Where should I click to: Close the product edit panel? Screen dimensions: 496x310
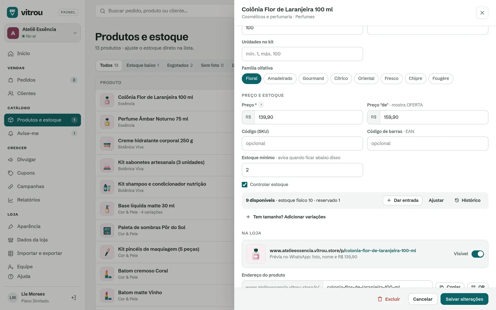pos(482,13)
